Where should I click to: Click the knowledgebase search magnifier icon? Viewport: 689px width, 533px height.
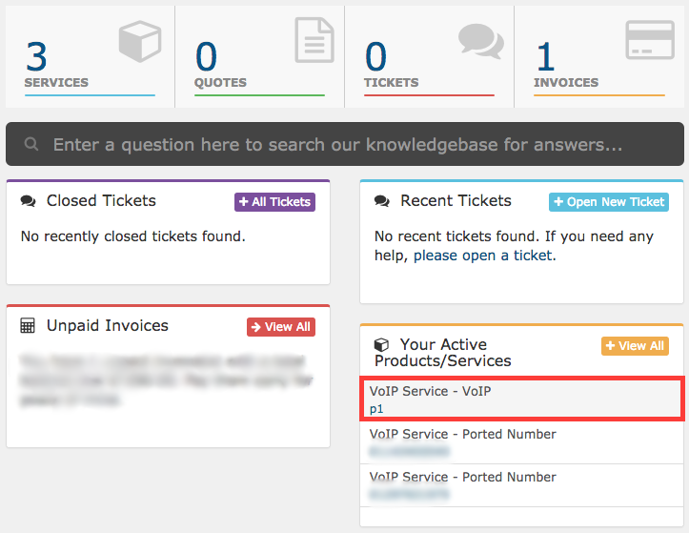(x=31, y=144)
